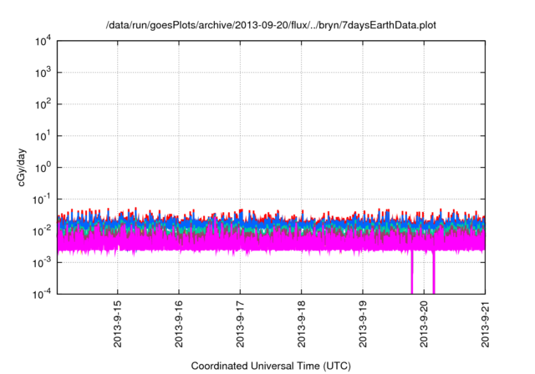Click the 10^-2 y-axis tick label
535x374 pixels.
[x=42, y=231]
